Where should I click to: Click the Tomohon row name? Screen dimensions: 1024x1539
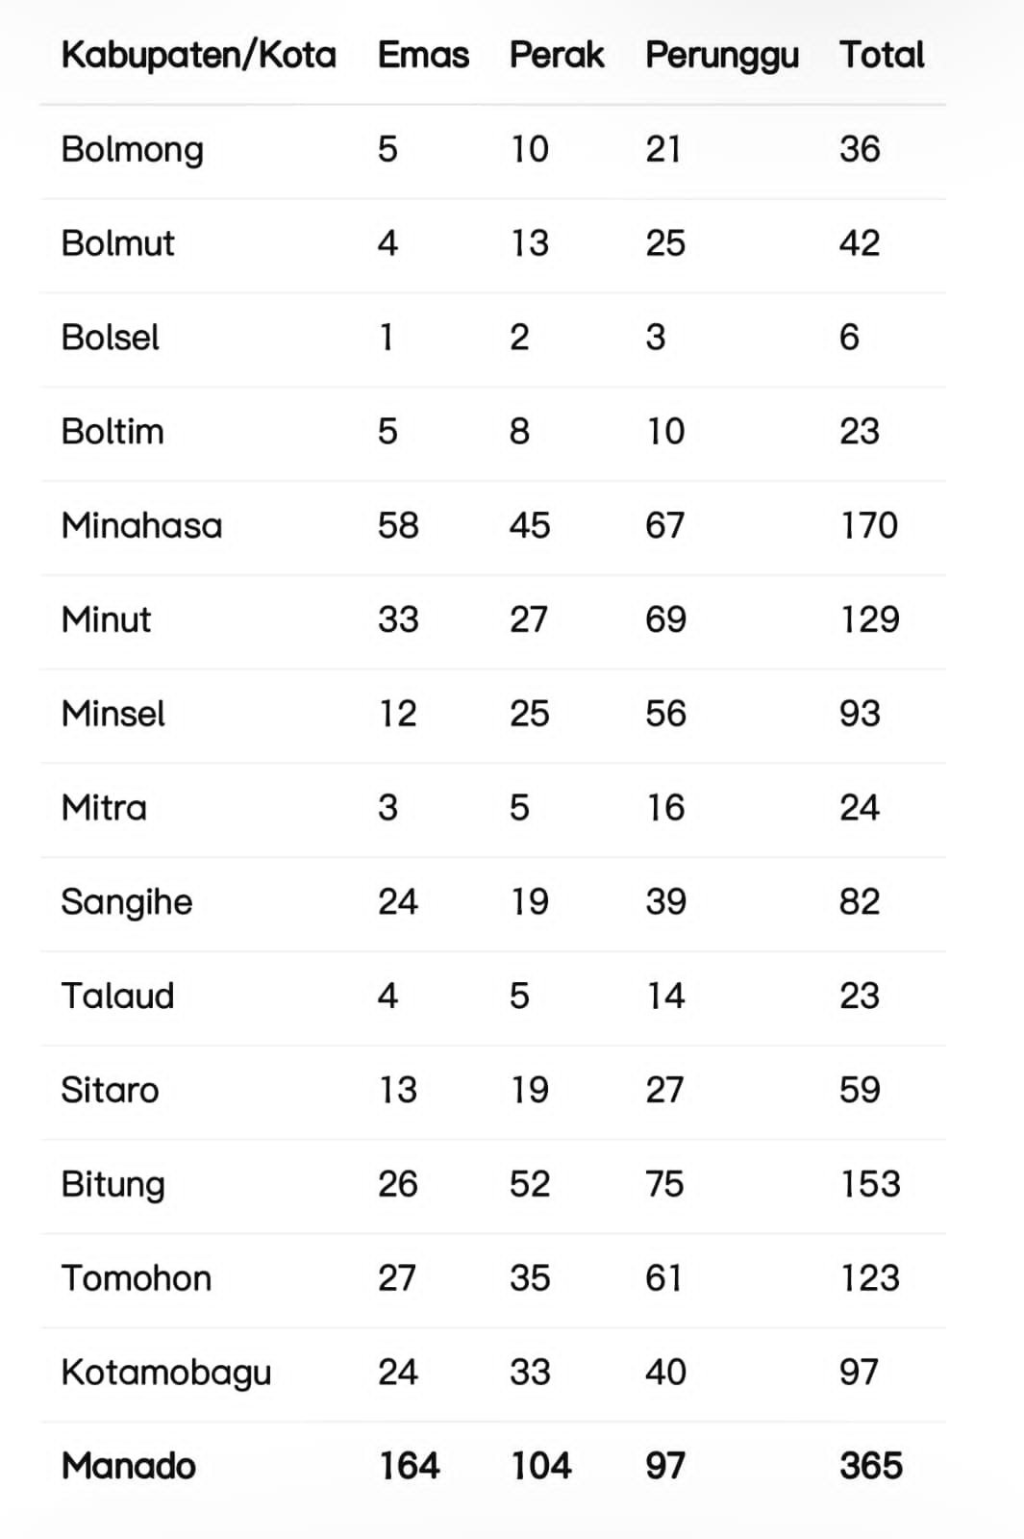click(137, 1278)
